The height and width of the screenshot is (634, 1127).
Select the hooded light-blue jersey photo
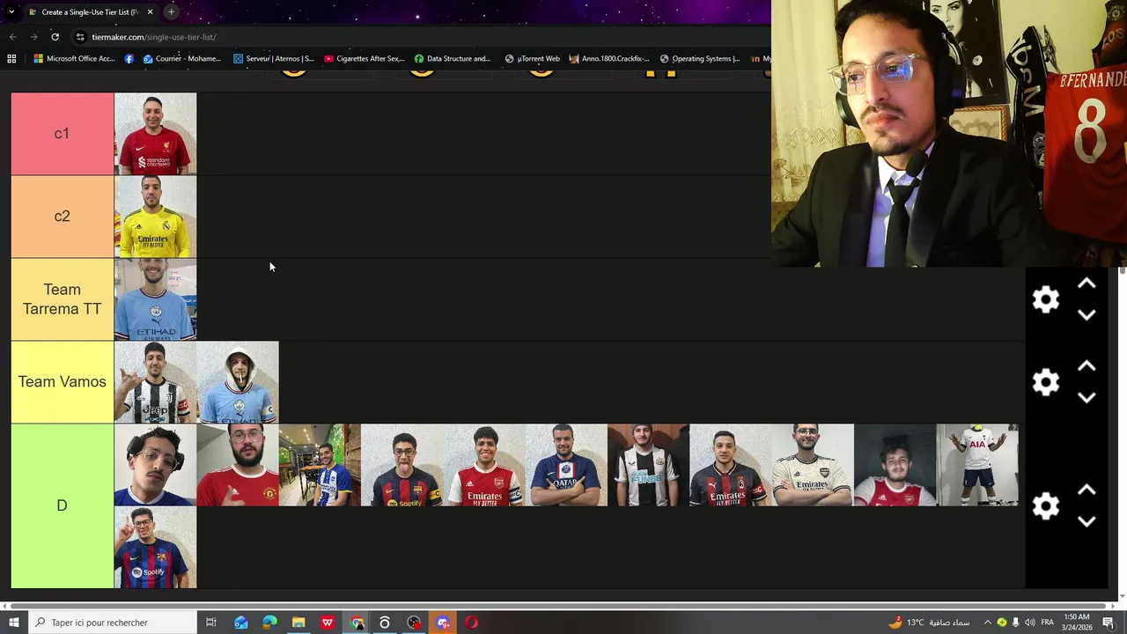tap(238, 382)
